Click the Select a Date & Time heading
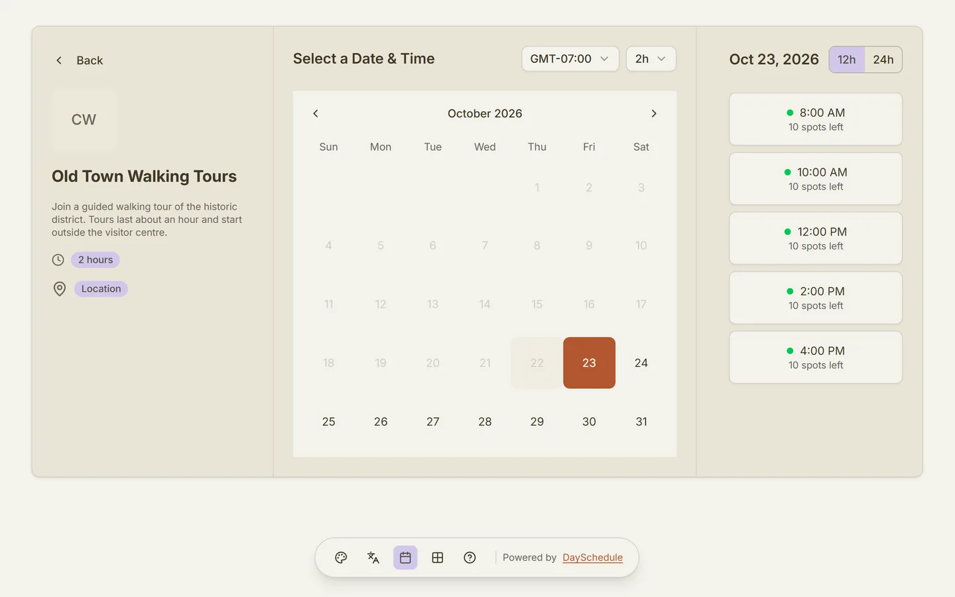The height and width of the screenshot is (597, 955). click(x=364, y=59)
